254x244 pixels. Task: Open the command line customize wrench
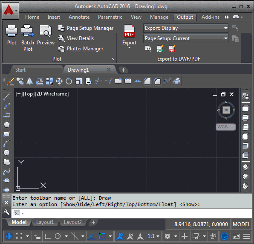click(6, 212)
